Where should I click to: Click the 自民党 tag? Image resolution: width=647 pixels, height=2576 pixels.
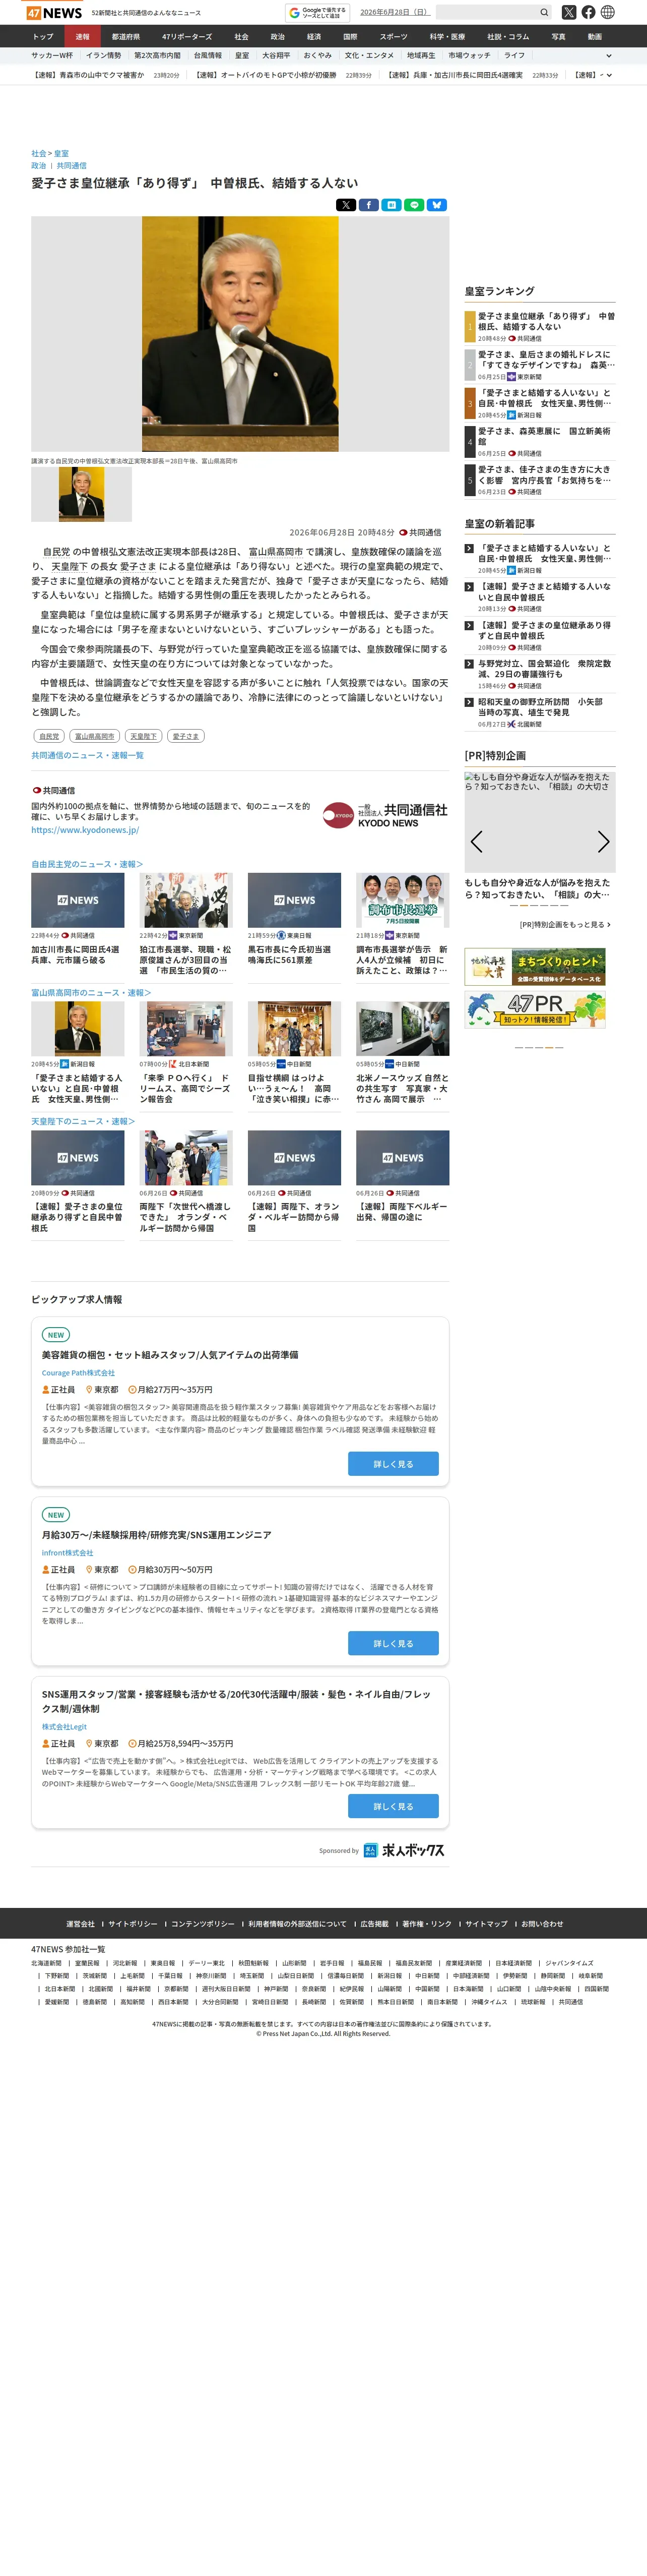click(49, 736)
